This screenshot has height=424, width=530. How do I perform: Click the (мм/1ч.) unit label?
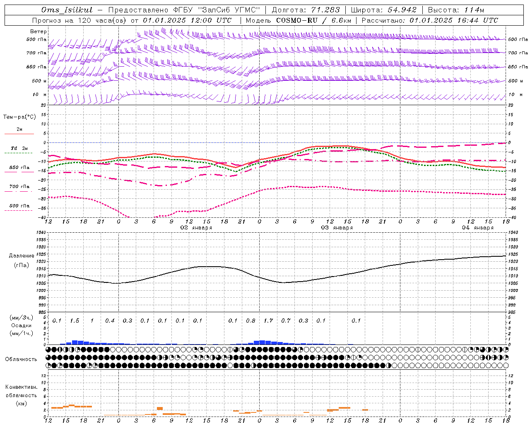coord(21,333)
